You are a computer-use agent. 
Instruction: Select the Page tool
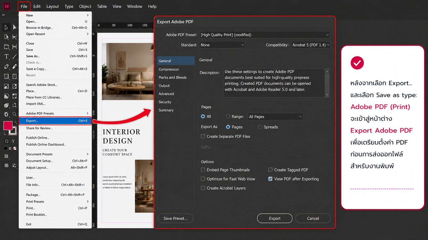click(x=6, y=37)
